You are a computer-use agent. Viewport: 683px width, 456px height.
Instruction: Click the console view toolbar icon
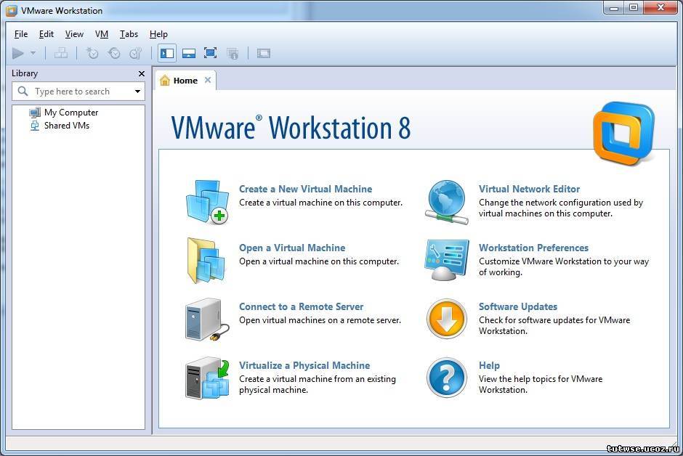coord(264,54)
